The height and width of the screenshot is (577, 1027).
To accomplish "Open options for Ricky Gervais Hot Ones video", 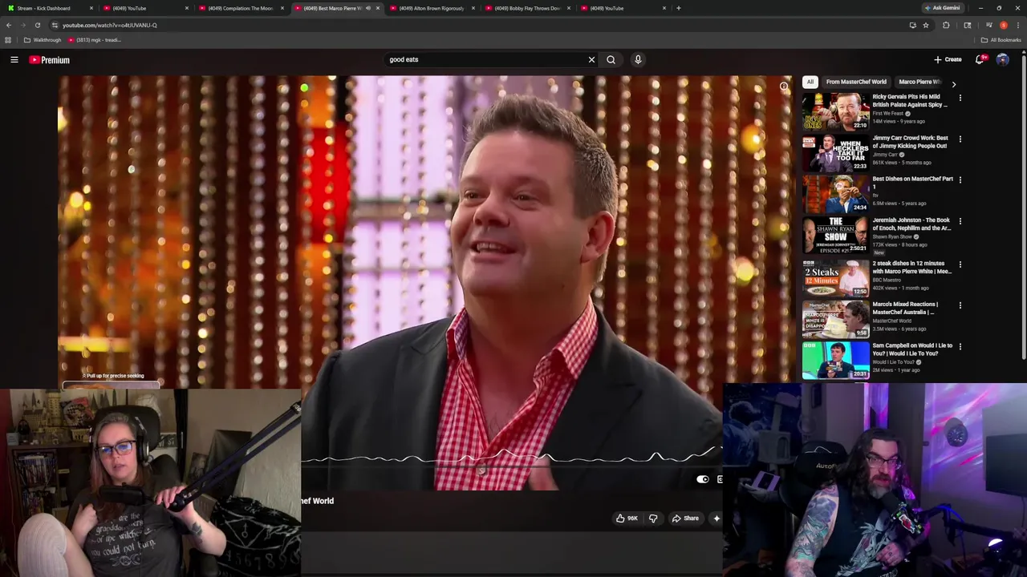I will pos(960,98).
